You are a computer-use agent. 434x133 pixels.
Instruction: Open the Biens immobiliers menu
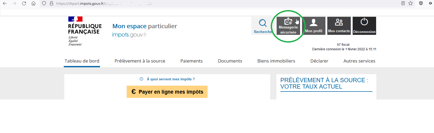pos(276,61)
